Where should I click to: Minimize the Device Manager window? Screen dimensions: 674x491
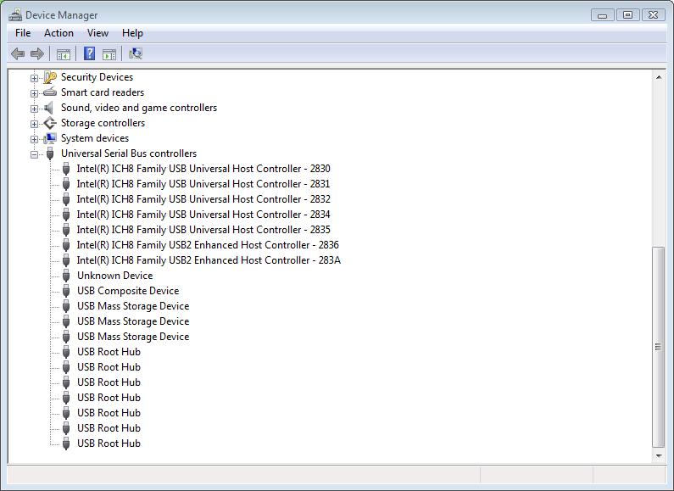tap(602, 15)
